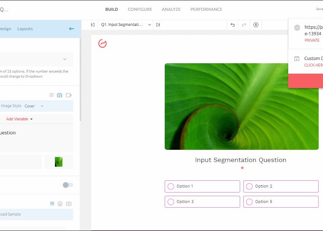
Task: Click the emoji icon for options
Action: click(60, 204)
